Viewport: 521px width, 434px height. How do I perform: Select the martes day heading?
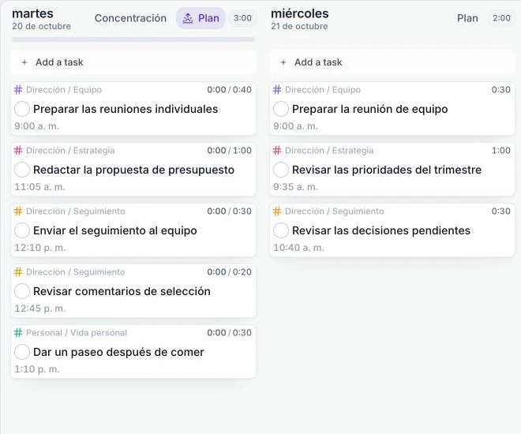coord(32,13)
